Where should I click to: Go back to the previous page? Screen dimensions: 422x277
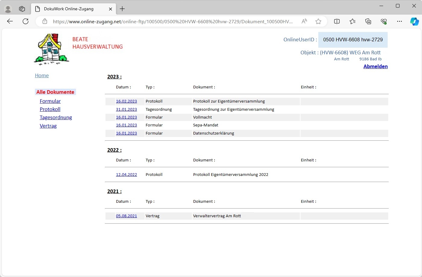(10, 21)
